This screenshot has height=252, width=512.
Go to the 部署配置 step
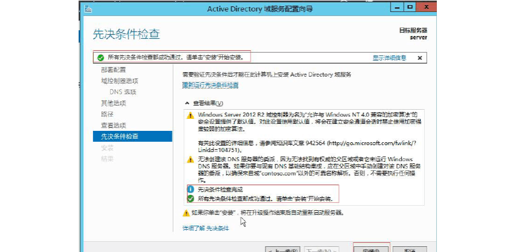114,70
